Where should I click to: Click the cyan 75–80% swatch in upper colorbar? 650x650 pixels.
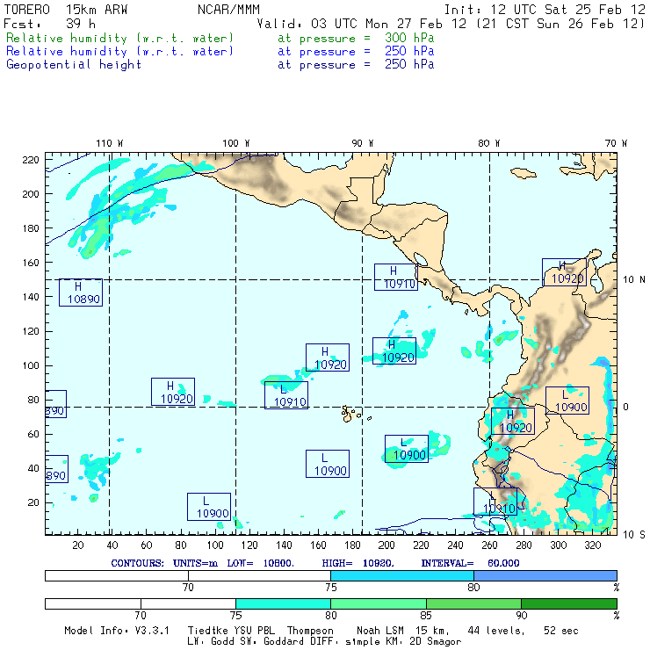pyautogui.click(x=402, y=575)
